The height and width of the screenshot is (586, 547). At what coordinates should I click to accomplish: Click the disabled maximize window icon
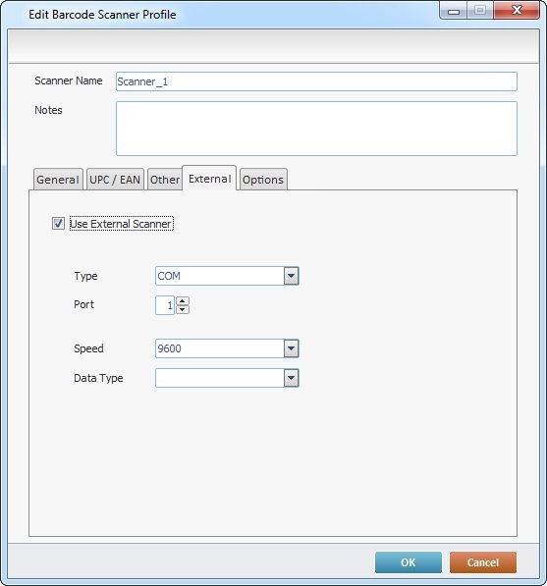pos(480,10)
